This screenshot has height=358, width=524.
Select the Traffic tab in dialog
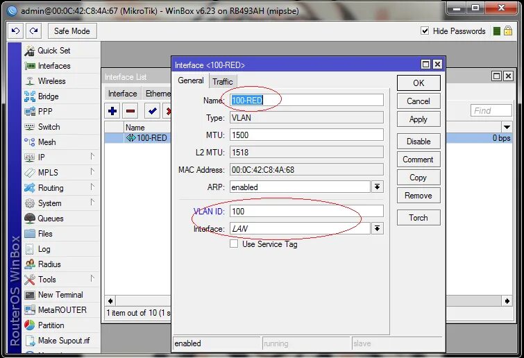tap(223, 82)
